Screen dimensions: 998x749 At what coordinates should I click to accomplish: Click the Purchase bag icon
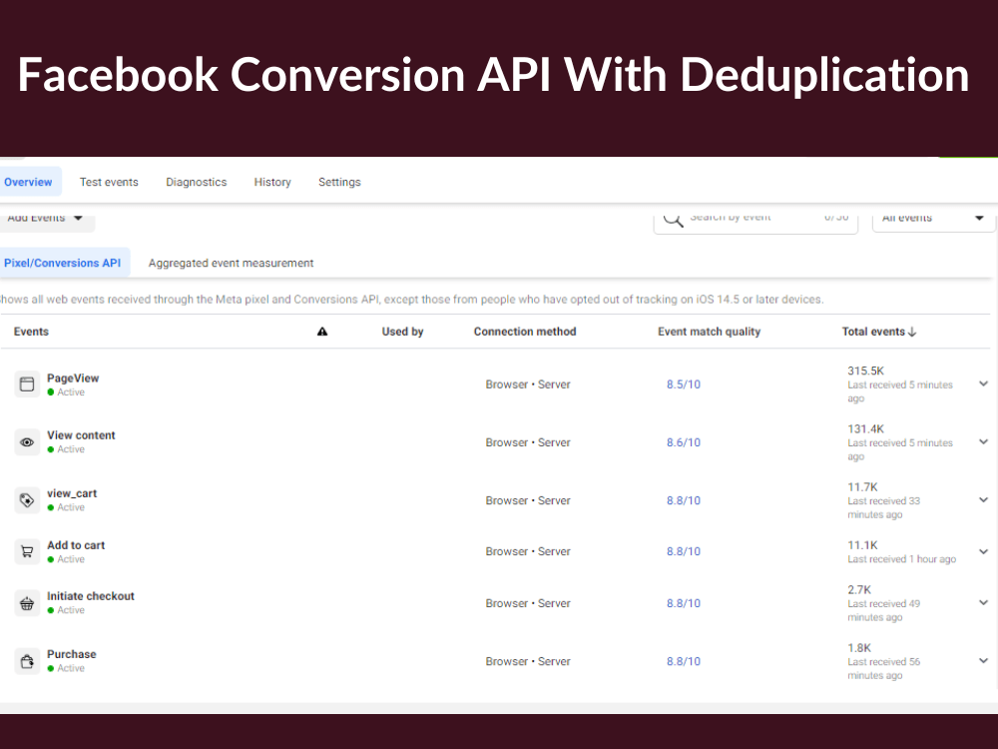tap(27, 659)
